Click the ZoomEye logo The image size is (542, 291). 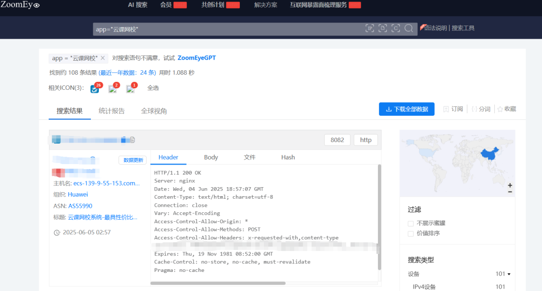[x=20, y=5]
